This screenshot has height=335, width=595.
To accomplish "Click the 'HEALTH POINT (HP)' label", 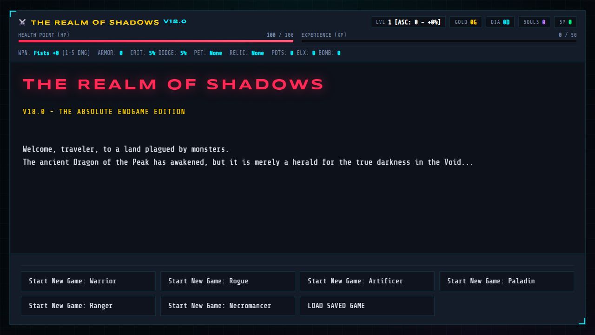I will (44, 35).
